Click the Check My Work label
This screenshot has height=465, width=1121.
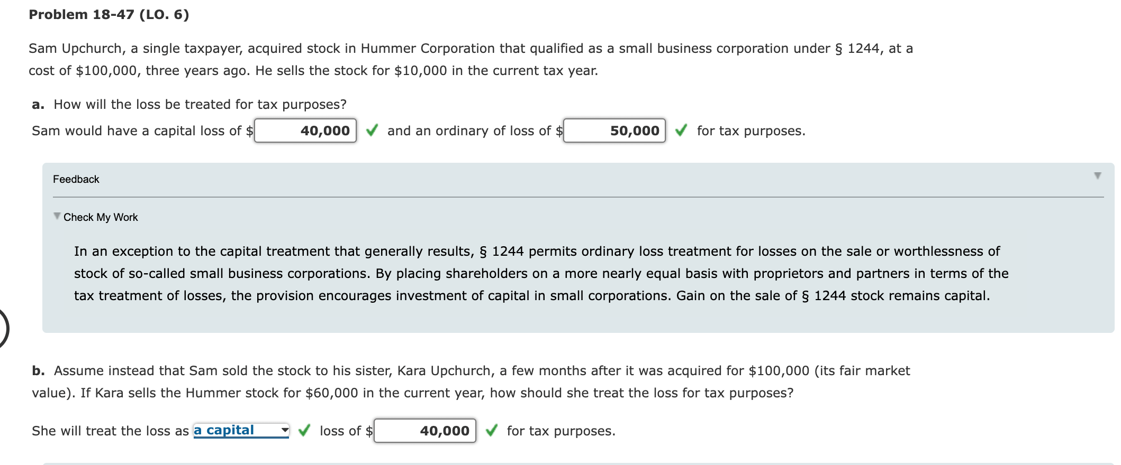pos(101,217)
